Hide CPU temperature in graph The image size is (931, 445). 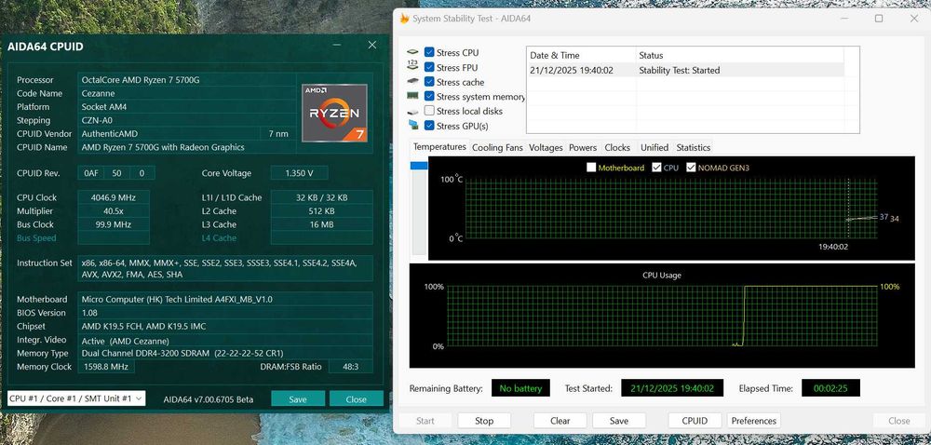pyautogui.click(x=656, y=168)
